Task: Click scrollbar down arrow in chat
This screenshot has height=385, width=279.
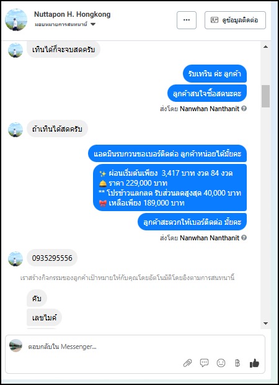Action: [265, 324]
